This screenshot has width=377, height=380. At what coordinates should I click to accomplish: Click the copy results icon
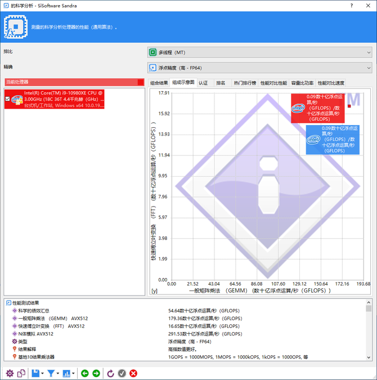21,373
